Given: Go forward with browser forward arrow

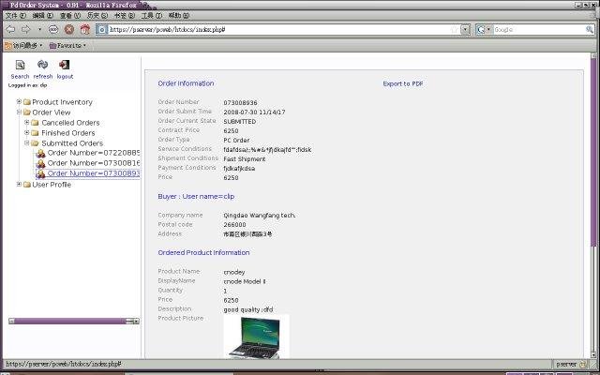Looking at the screenshot, I should pyautogui.click(x=25, y=29).
